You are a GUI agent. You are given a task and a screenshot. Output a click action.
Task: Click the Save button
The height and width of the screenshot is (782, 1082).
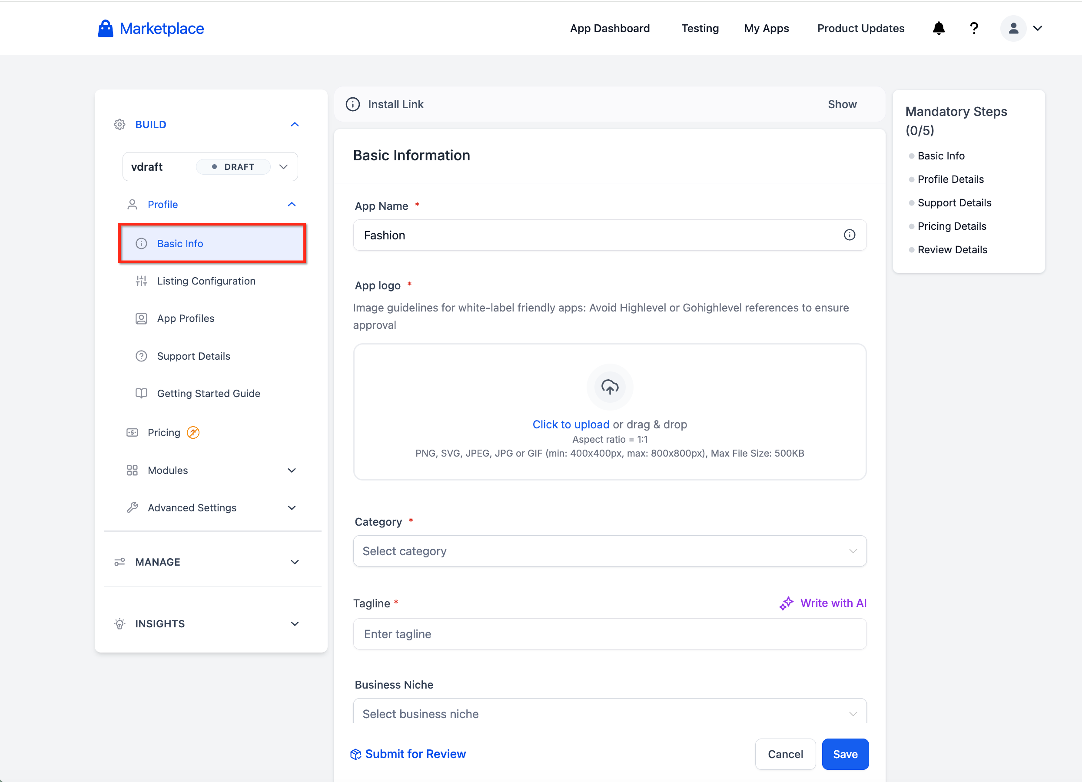coord(845,754)
